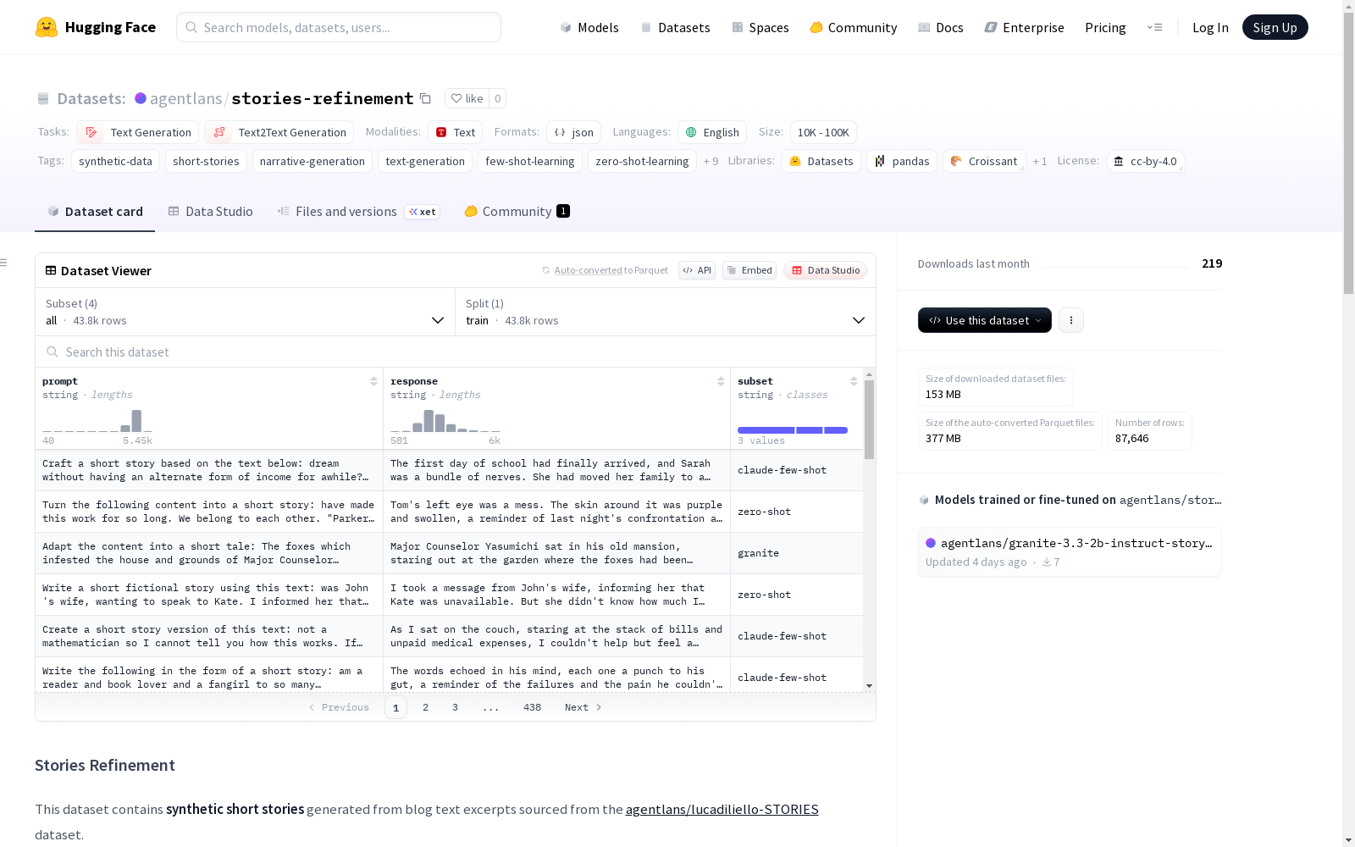Click the subset classes distribution bar
Screen dimensions: 1355x847
point(793,430)
